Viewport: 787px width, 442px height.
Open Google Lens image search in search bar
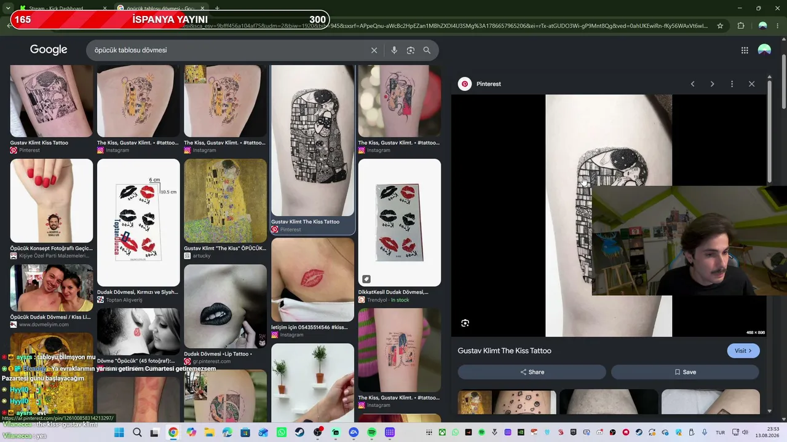[x=411, y=50]
